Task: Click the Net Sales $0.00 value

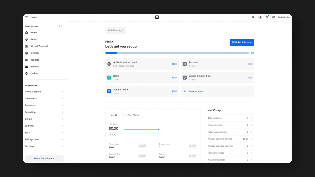Action: [x=113, y=128]
